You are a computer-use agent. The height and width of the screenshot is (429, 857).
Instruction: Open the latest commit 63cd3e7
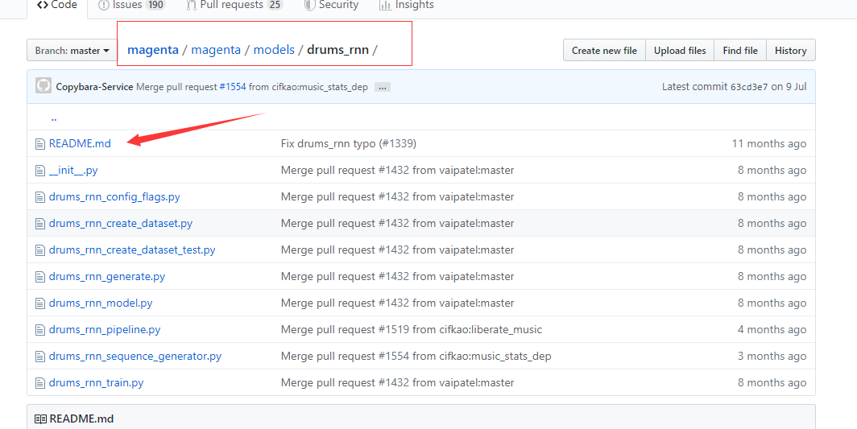point(749,87)
